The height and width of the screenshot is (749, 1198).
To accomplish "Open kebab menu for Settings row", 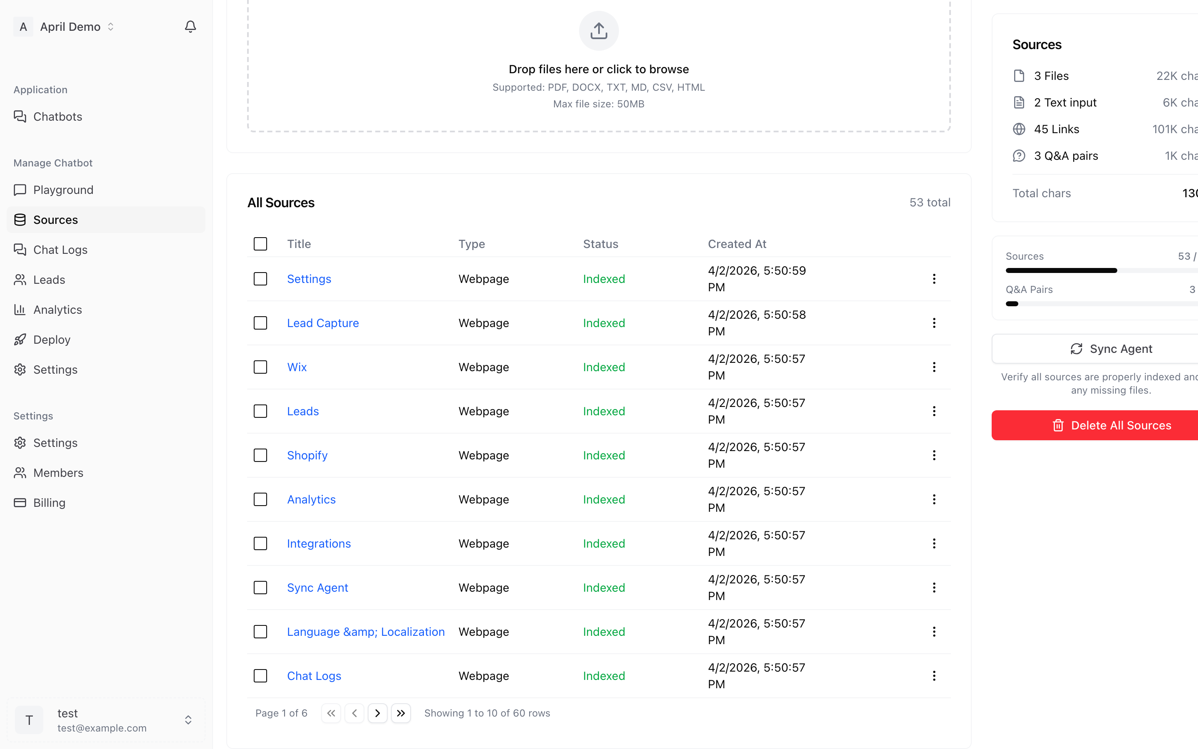I will (933, 279).
